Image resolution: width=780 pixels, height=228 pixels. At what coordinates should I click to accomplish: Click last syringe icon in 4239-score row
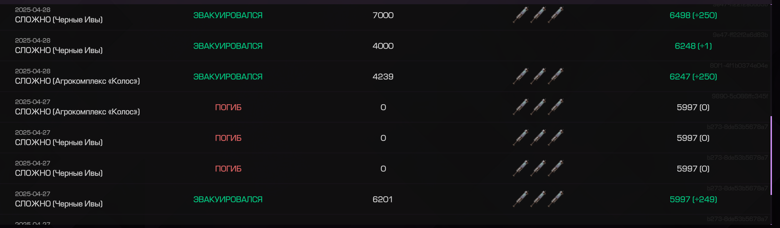point(556,76)
